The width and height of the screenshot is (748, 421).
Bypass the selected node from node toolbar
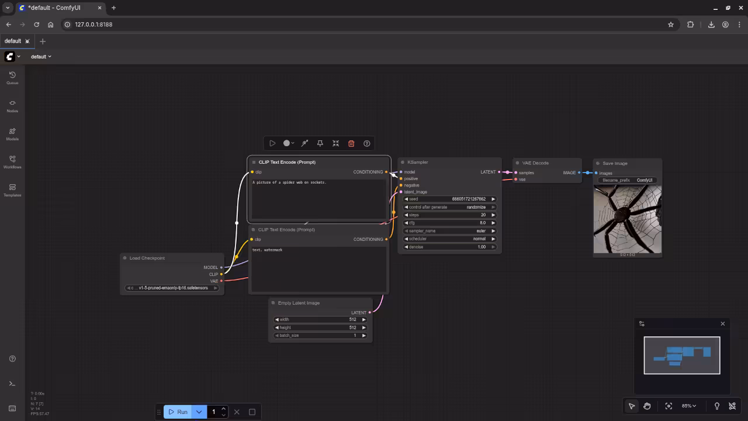click(304, 143)
